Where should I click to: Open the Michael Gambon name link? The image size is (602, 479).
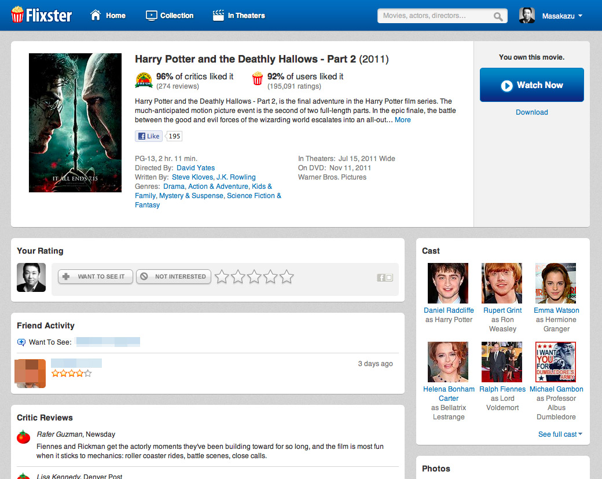click(x=556, y=389)
